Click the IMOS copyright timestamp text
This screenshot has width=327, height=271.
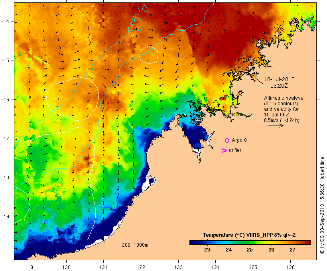coord(322,205)
